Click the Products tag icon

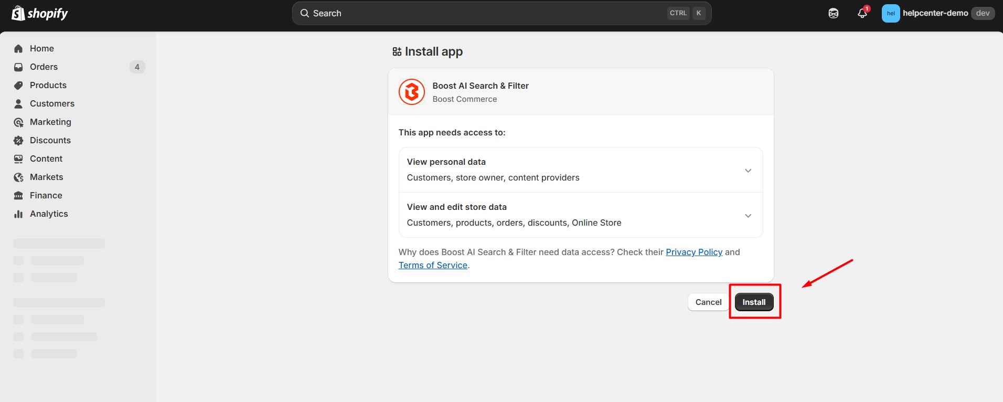(x=18, y=86)
